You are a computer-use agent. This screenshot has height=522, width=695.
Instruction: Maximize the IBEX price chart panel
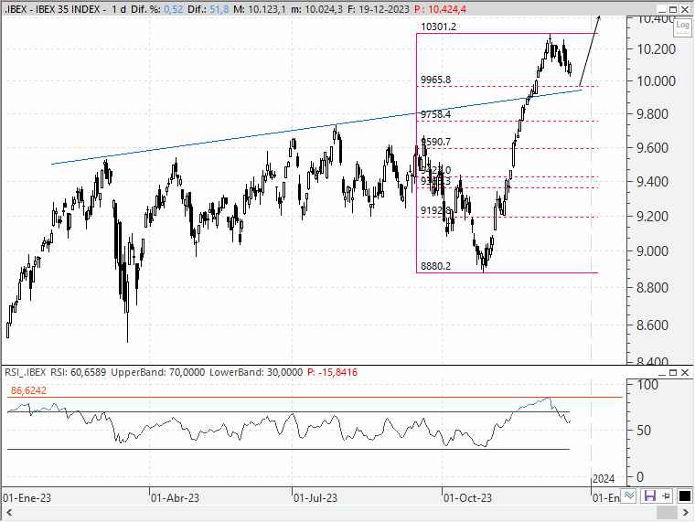point(673,10)
